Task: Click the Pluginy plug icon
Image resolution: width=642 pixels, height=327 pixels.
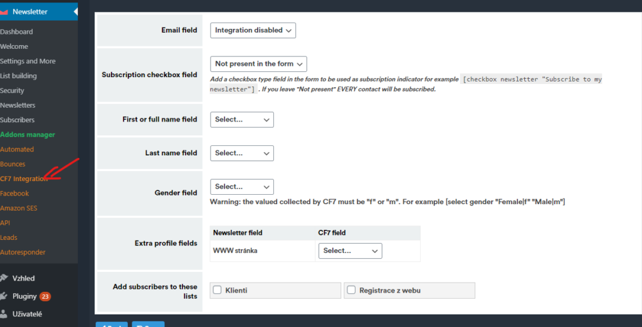Action: 4,296
